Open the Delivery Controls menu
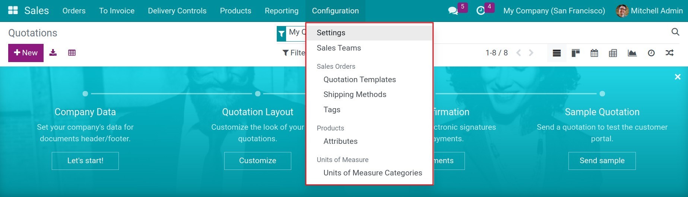688x197 pixels. click(177, 11)
